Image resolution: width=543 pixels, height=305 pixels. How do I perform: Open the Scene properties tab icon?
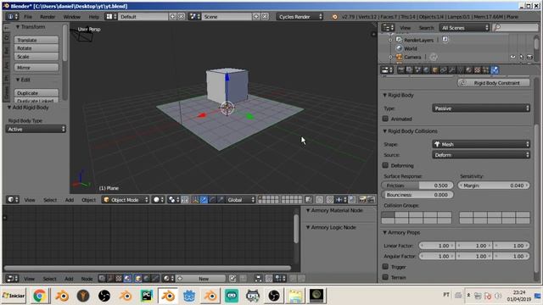pos(418,69)
